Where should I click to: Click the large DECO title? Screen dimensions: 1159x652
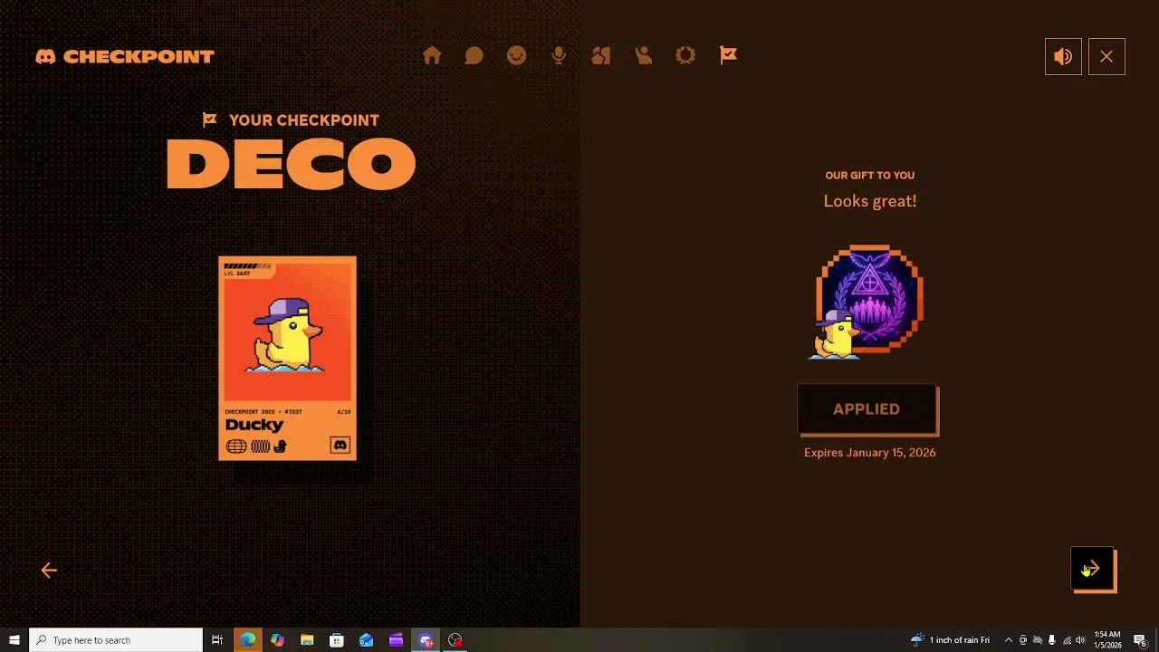pos(291,164)
